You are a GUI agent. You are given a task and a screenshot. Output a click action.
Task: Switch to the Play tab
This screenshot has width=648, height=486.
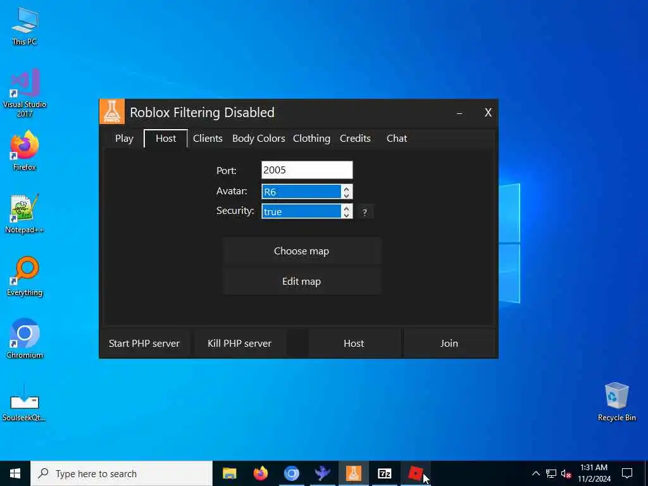pyautogui.click(x=124, y=139)
